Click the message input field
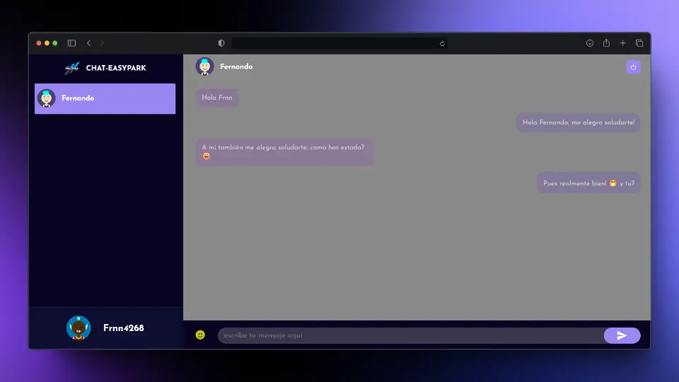679x382 pixels. click(x=410, y=335)
